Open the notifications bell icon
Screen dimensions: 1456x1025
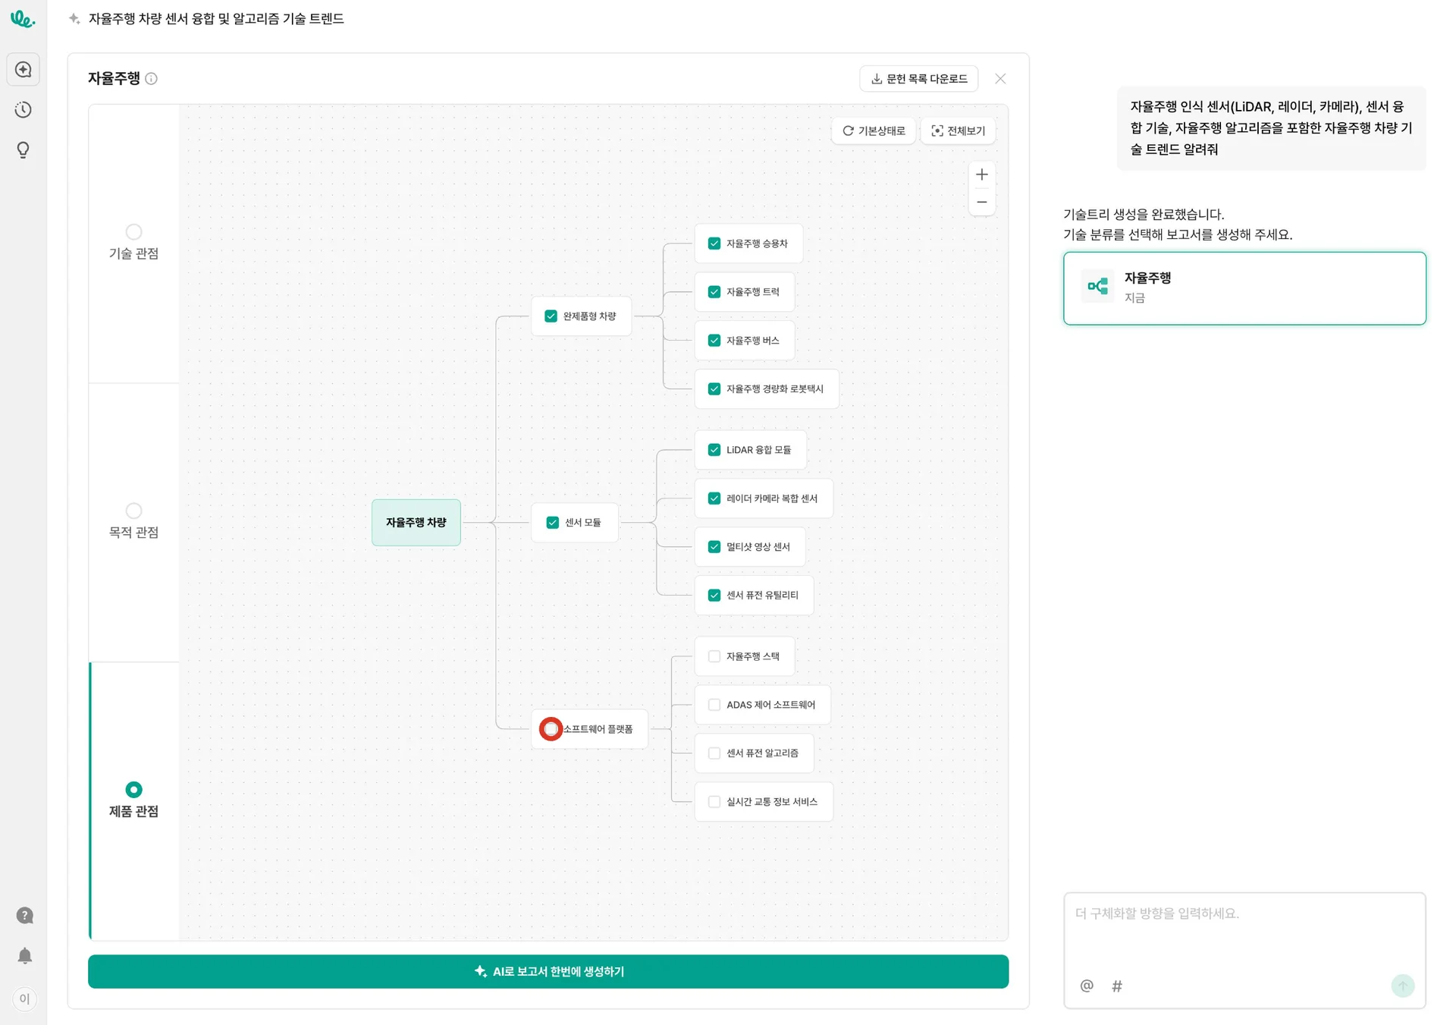coord(24,956)
